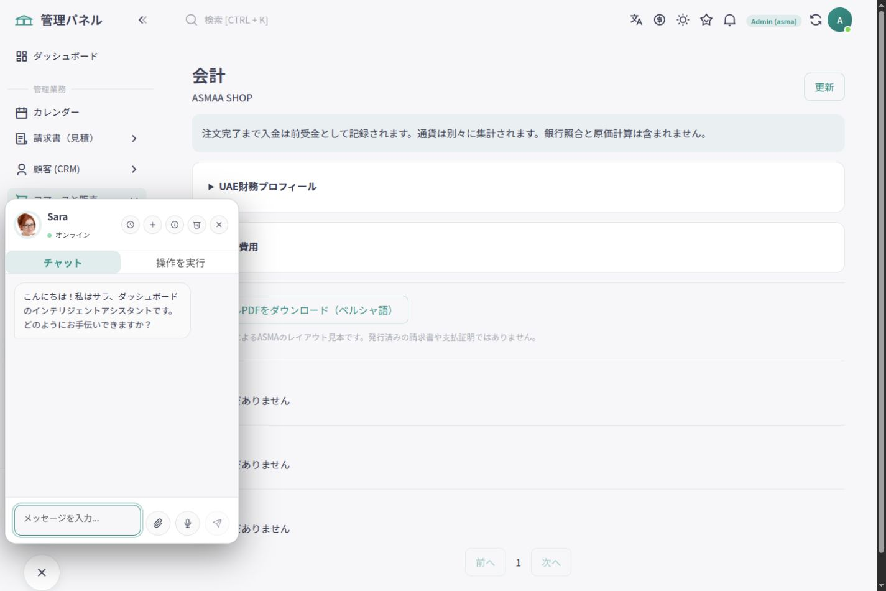Open the favorites star icon
The height and width of the screenshot is (591, 886).
tap(706, 20)
